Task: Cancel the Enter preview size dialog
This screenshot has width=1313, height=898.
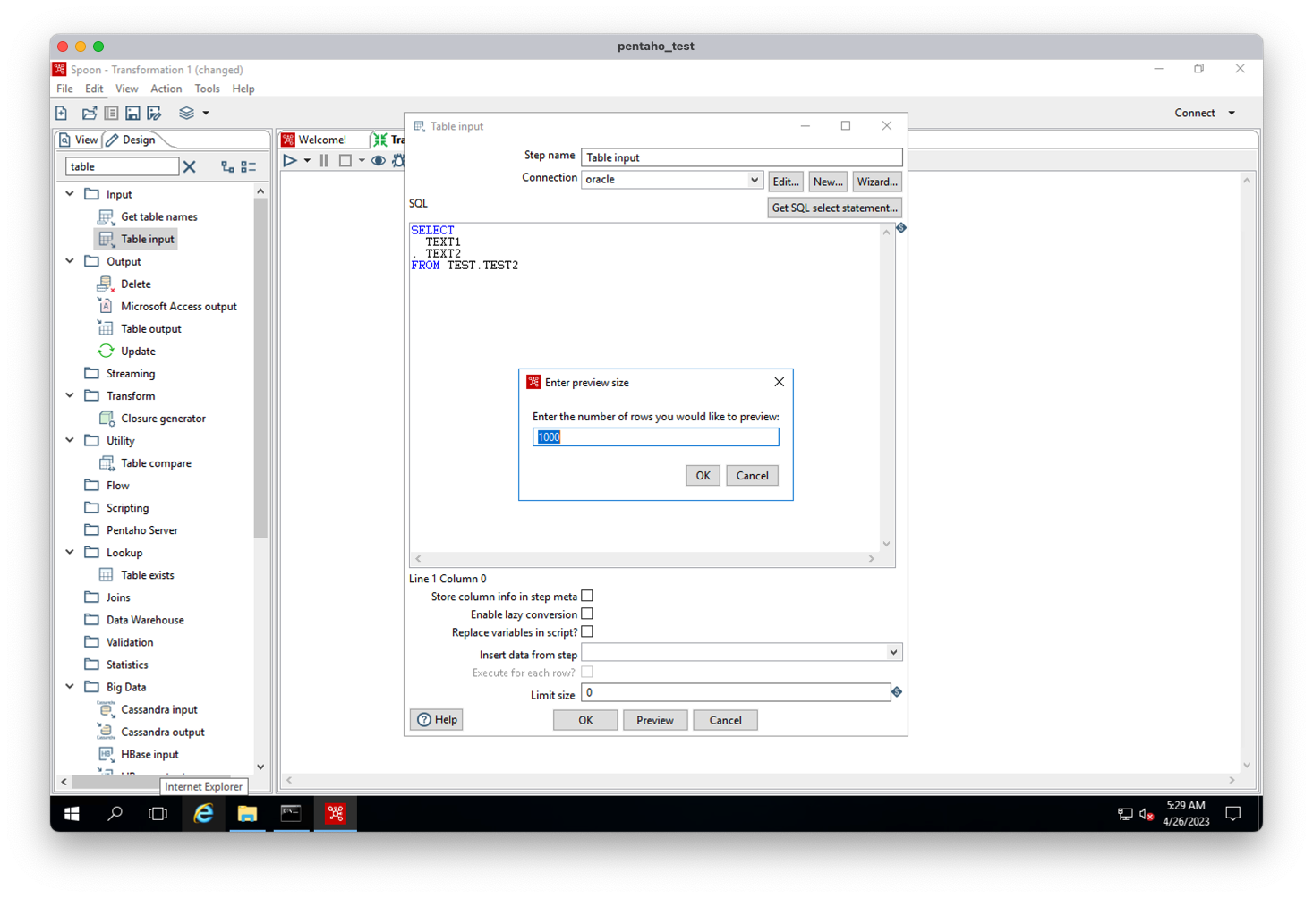Action: coord(752,476)
